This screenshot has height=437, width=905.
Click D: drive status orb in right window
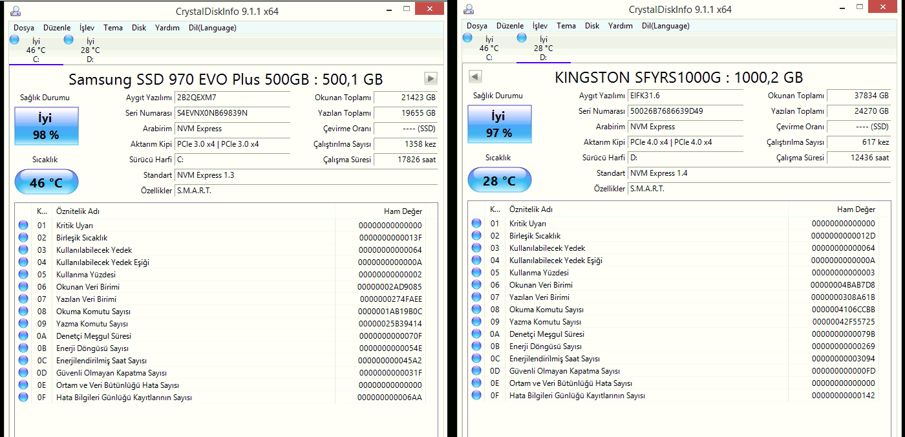pos(522,38)
